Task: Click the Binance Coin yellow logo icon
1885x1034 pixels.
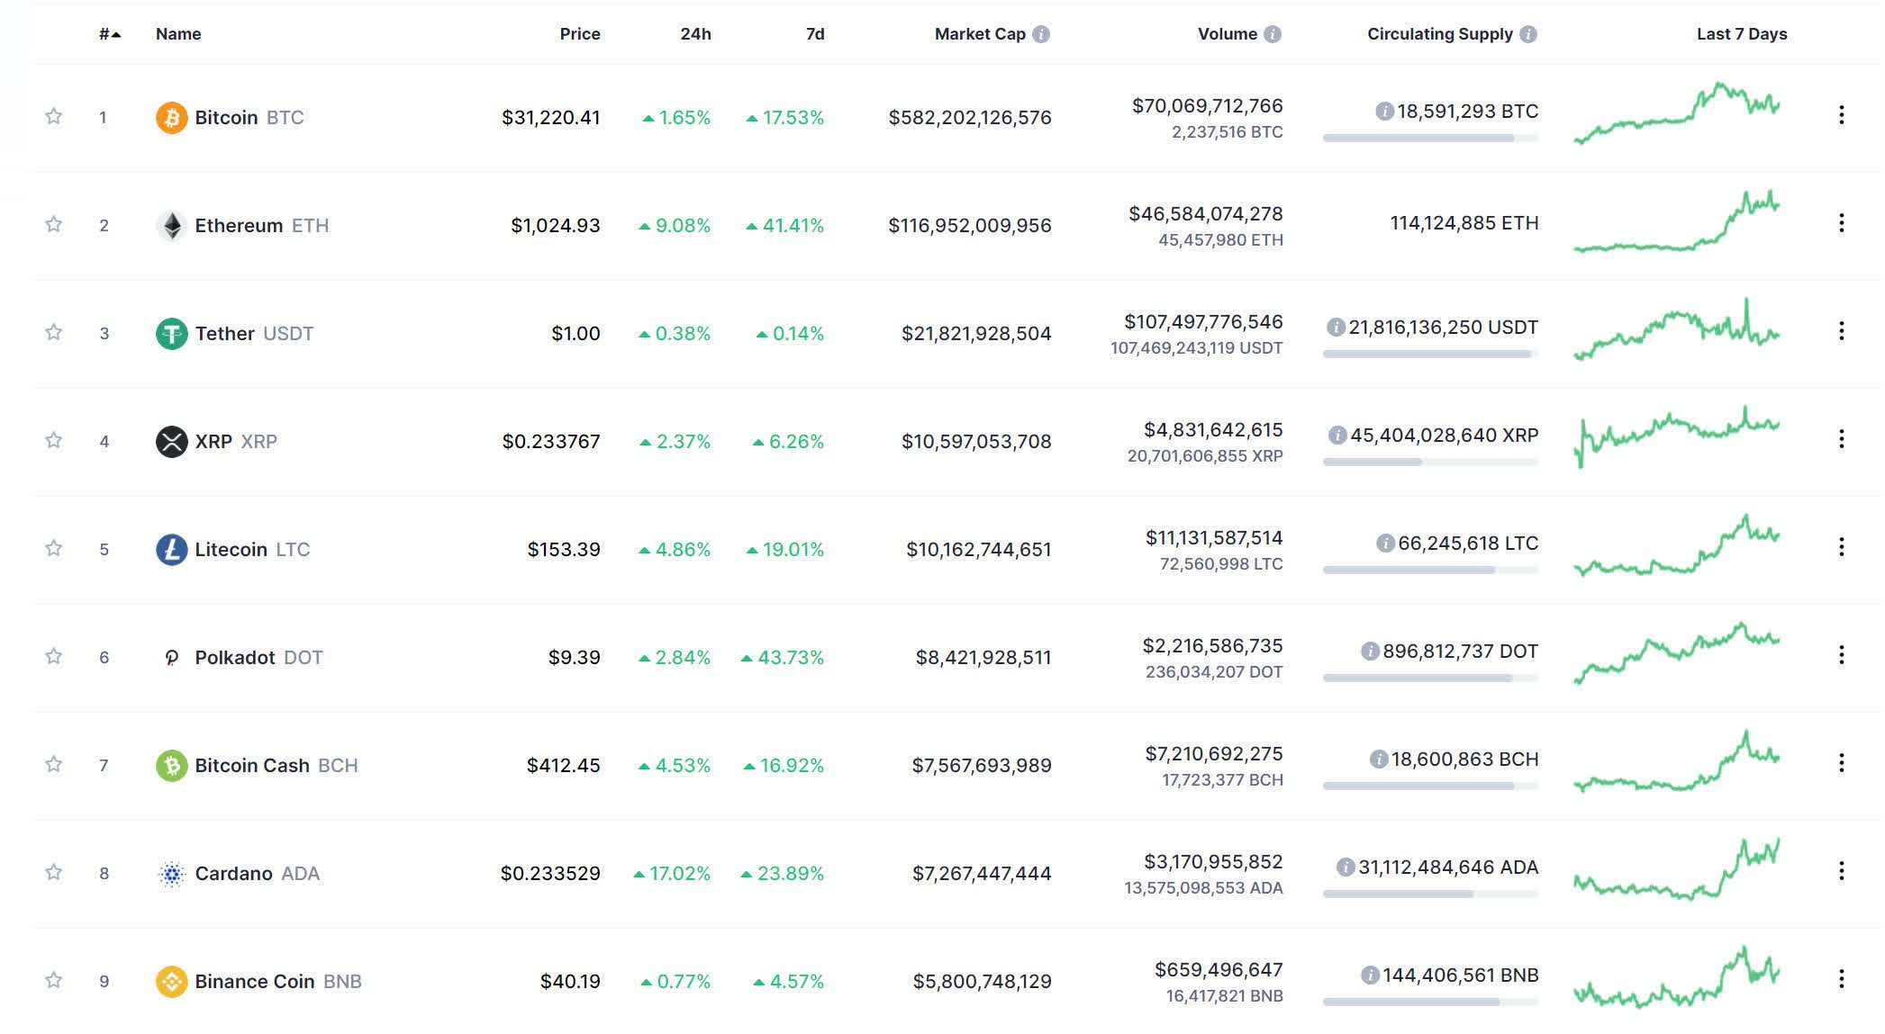Action: (x=171, y=981)
